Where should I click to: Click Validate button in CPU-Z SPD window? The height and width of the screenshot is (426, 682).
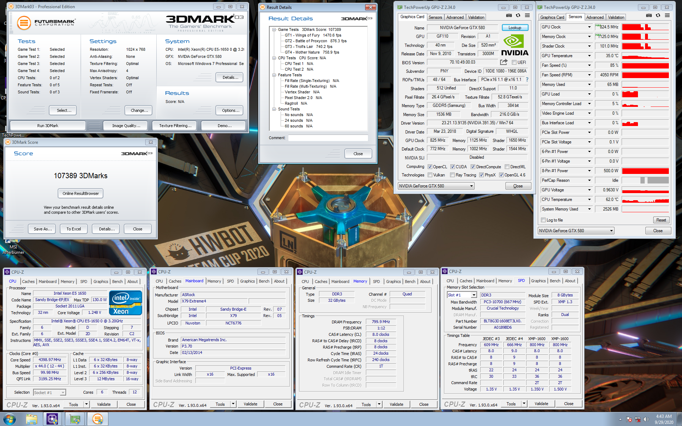point(541,404)
